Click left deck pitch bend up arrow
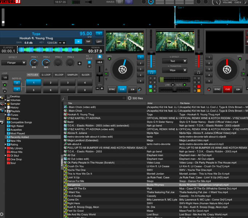 tap(106, 69)
